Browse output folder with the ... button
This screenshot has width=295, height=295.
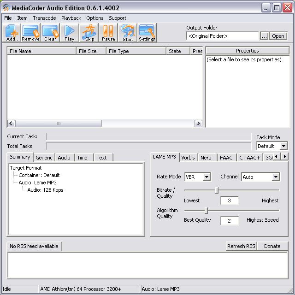coord(264,36)
